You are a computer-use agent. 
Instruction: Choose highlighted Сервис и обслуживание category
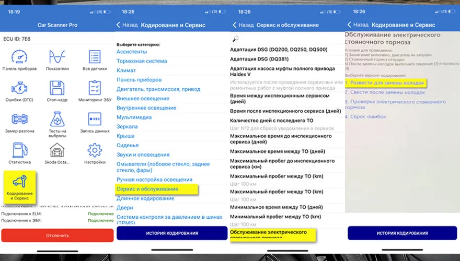coord(147,188)
